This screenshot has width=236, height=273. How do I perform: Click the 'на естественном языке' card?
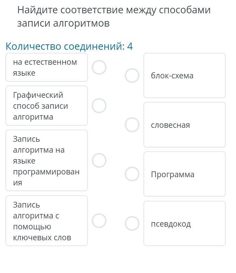tap(47, 67)
